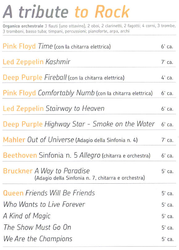Select Who Wants to Live Forever
The width and height of the screenshot is (179, 250).
pyautogui.click(x=44, y=204)
